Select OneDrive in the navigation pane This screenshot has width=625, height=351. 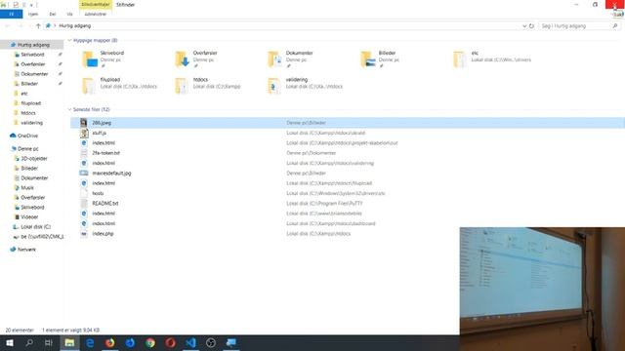click(27, 136)
